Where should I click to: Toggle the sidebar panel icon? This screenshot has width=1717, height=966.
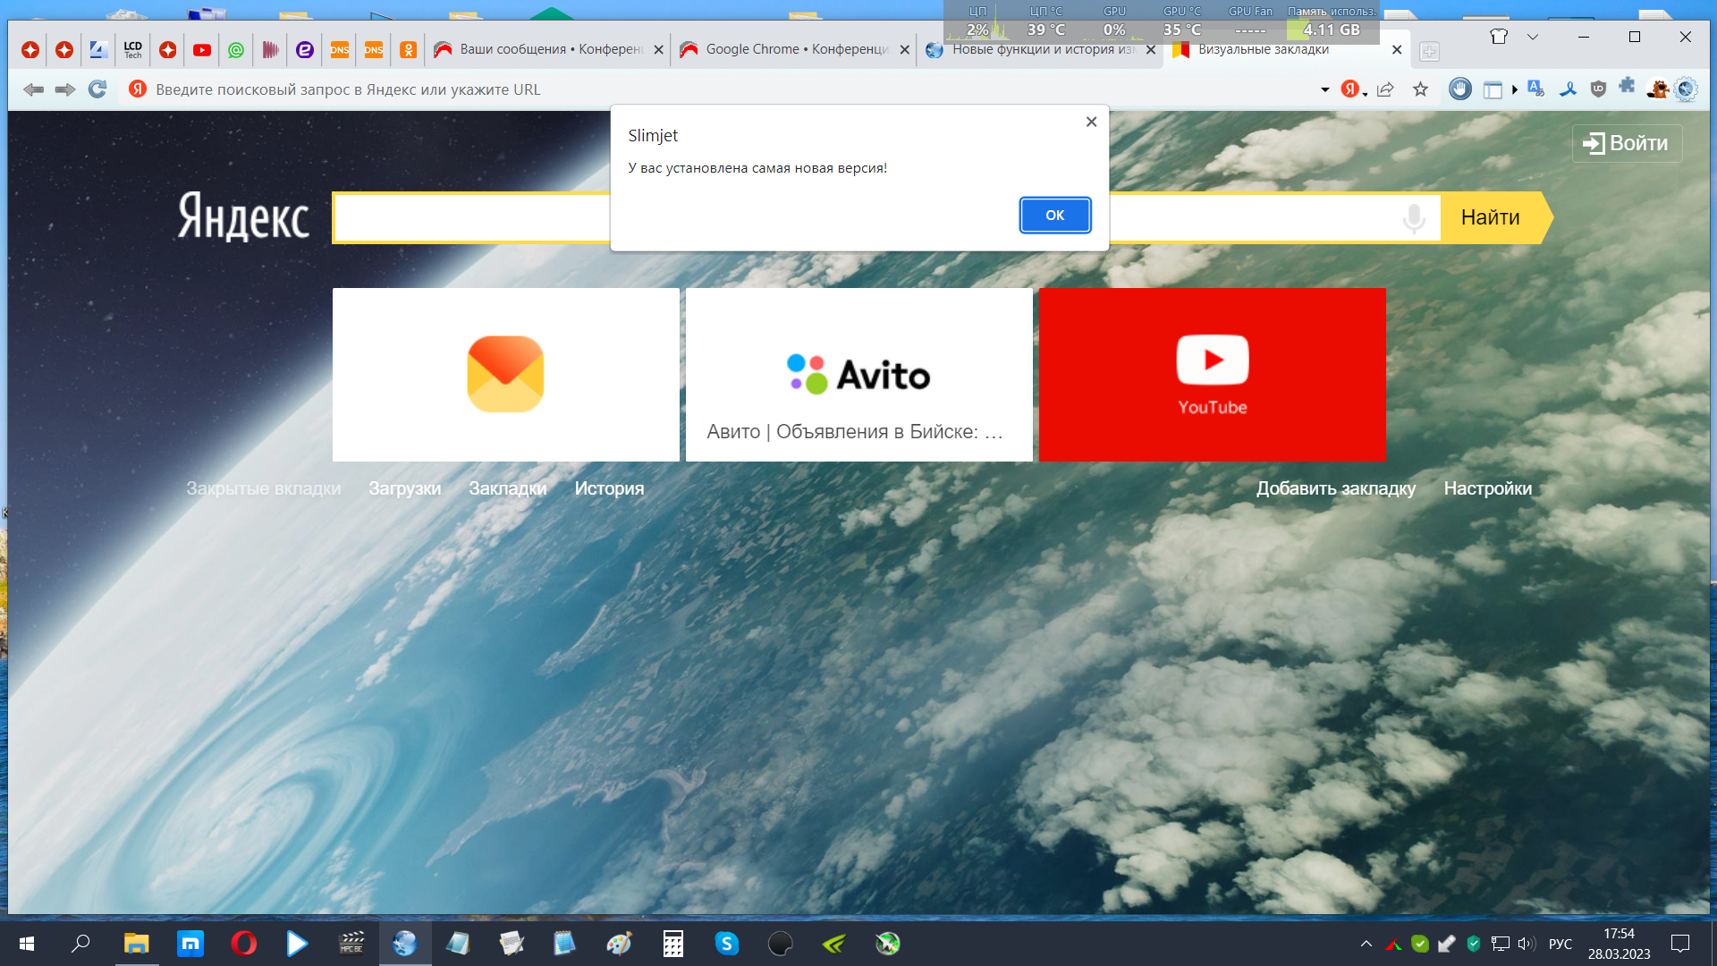click(x=1492, y=89)
